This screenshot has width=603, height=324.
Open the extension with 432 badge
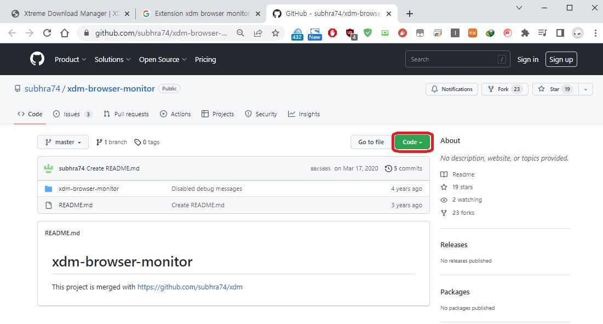click(297, 34)
